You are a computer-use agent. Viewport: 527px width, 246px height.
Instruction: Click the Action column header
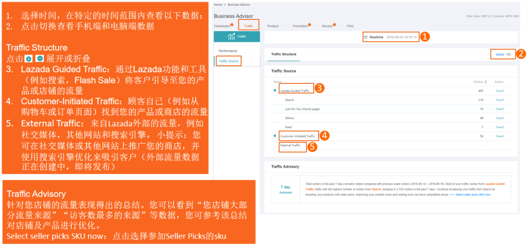[499, 82]
